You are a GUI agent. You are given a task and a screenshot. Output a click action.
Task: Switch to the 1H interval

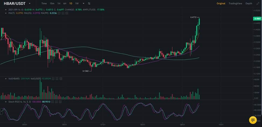click(x=59, y=3)
